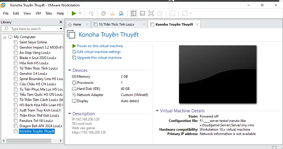
Task: Select Pandora Trở Về LouLx
Action: (36, 121)
